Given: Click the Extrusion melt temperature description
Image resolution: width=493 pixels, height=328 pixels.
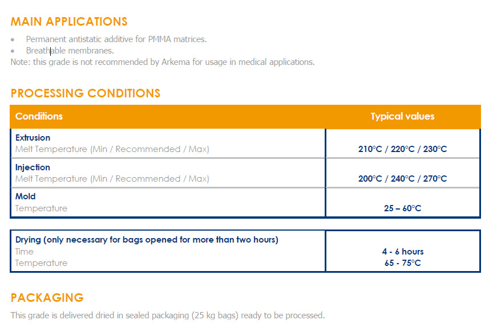Looking at the screenshot, I should [112, 149].
